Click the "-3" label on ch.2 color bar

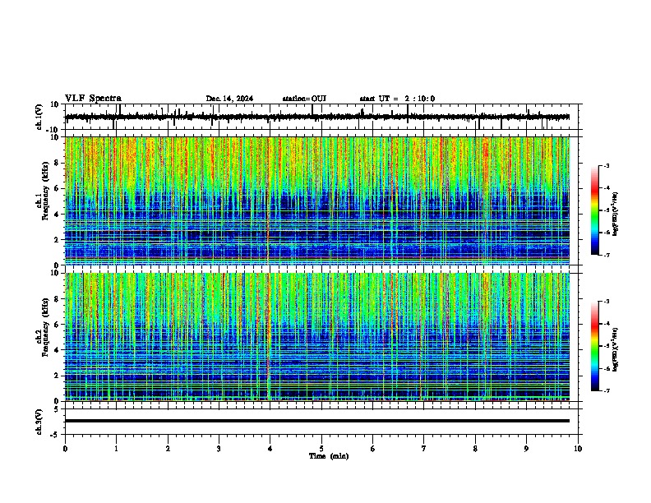click(x=607, y=302)
